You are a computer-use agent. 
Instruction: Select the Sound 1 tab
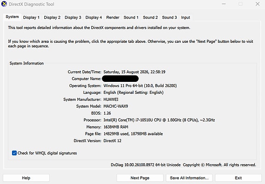click(x=131, y=17)
